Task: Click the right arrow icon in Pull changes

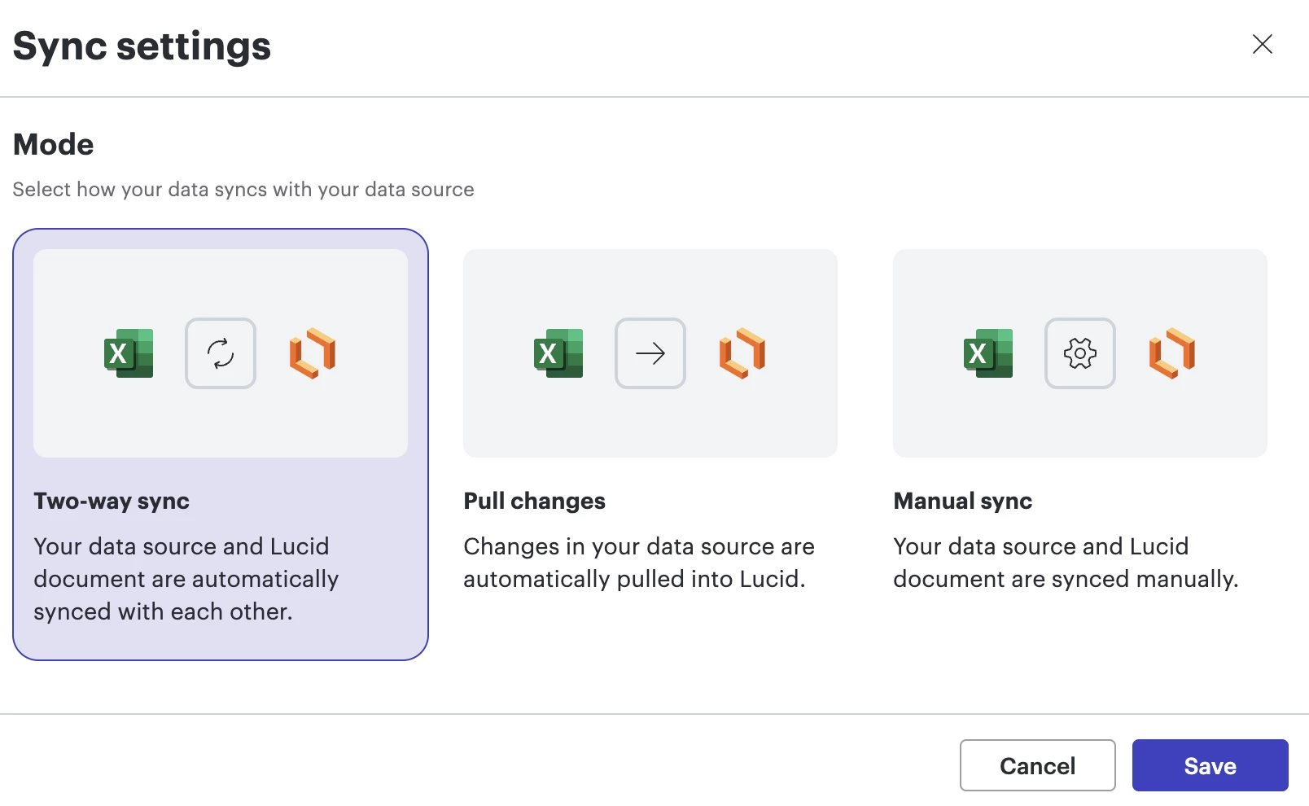Action: pos(650,353)
